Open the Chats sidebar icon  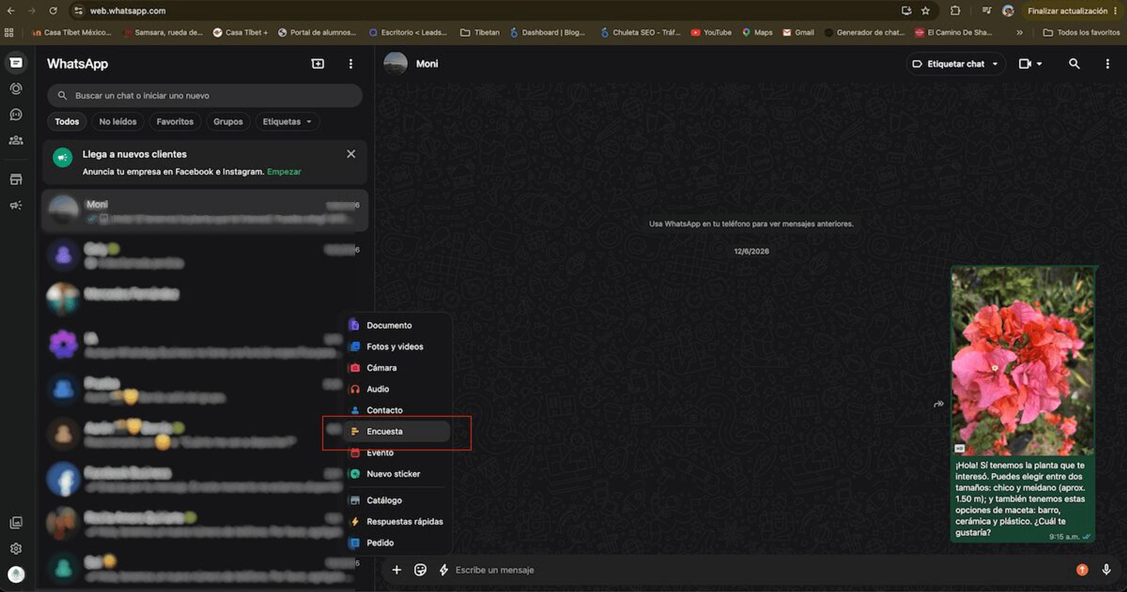pos(16,63)
